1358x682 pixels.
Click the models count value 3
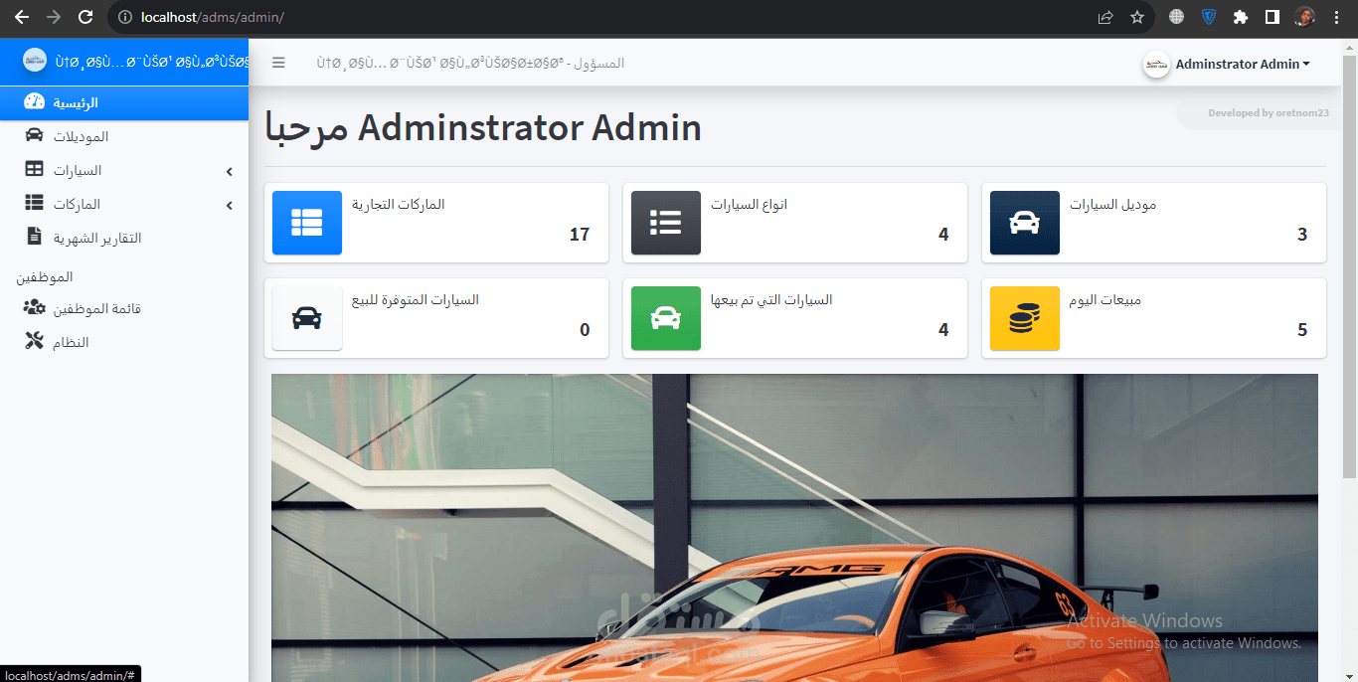[x=1302, y=235]
